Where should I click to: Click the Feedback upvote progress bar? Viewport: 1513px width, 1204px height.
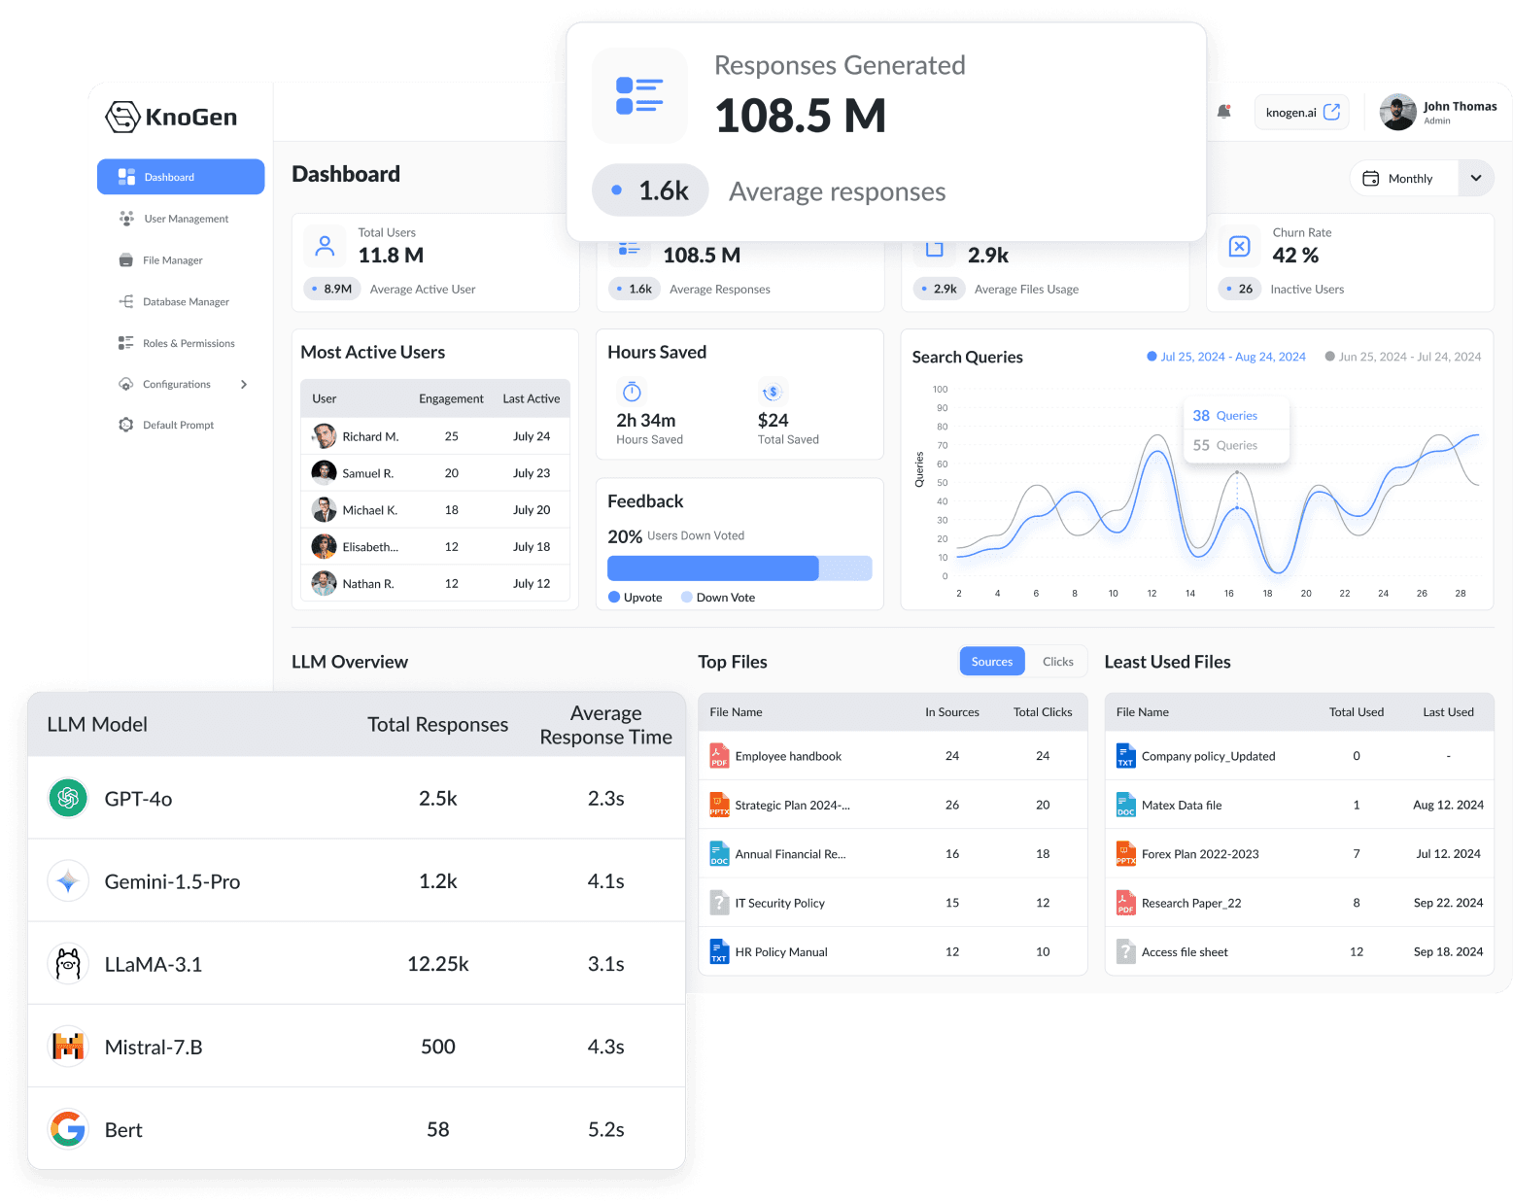click(712, 568)
